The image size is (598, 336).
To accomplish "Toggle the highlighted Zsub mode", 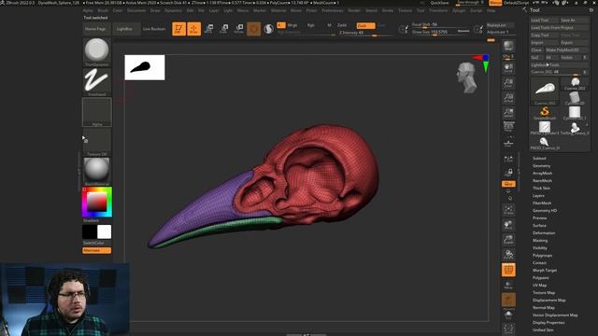I will pyautogui.click(x=365, y=25).
